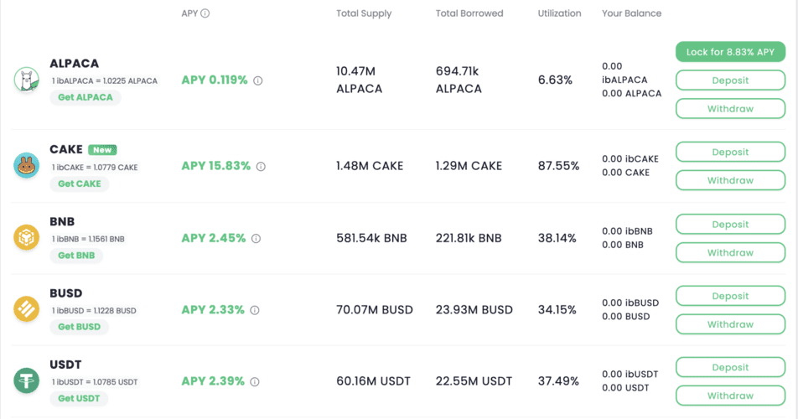Viewport: 798px width, 419px height.
Task: Open the Get CAKE link
Action: [80, 184]
